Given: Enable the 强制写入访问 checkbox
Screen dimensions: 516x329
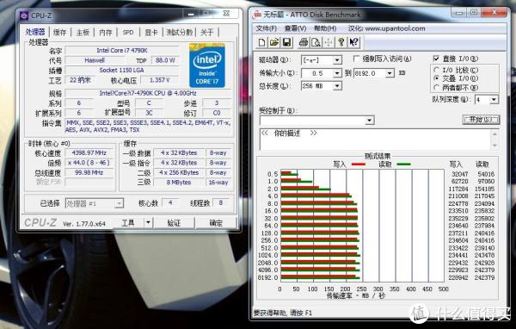Looking at the screenshot, I should pyautogui.click(x=356, y=59).
